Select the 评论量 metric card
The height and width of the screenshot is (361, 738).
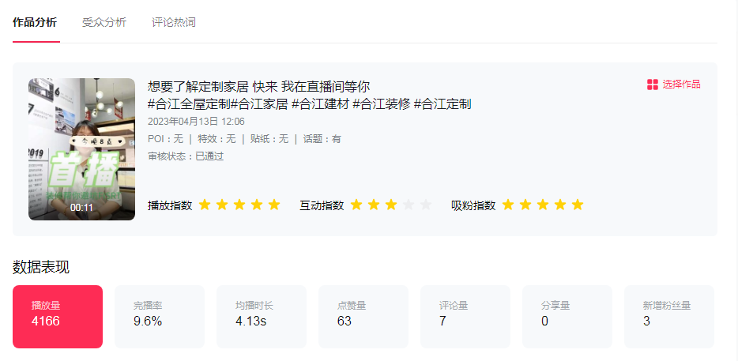point(465,316)
